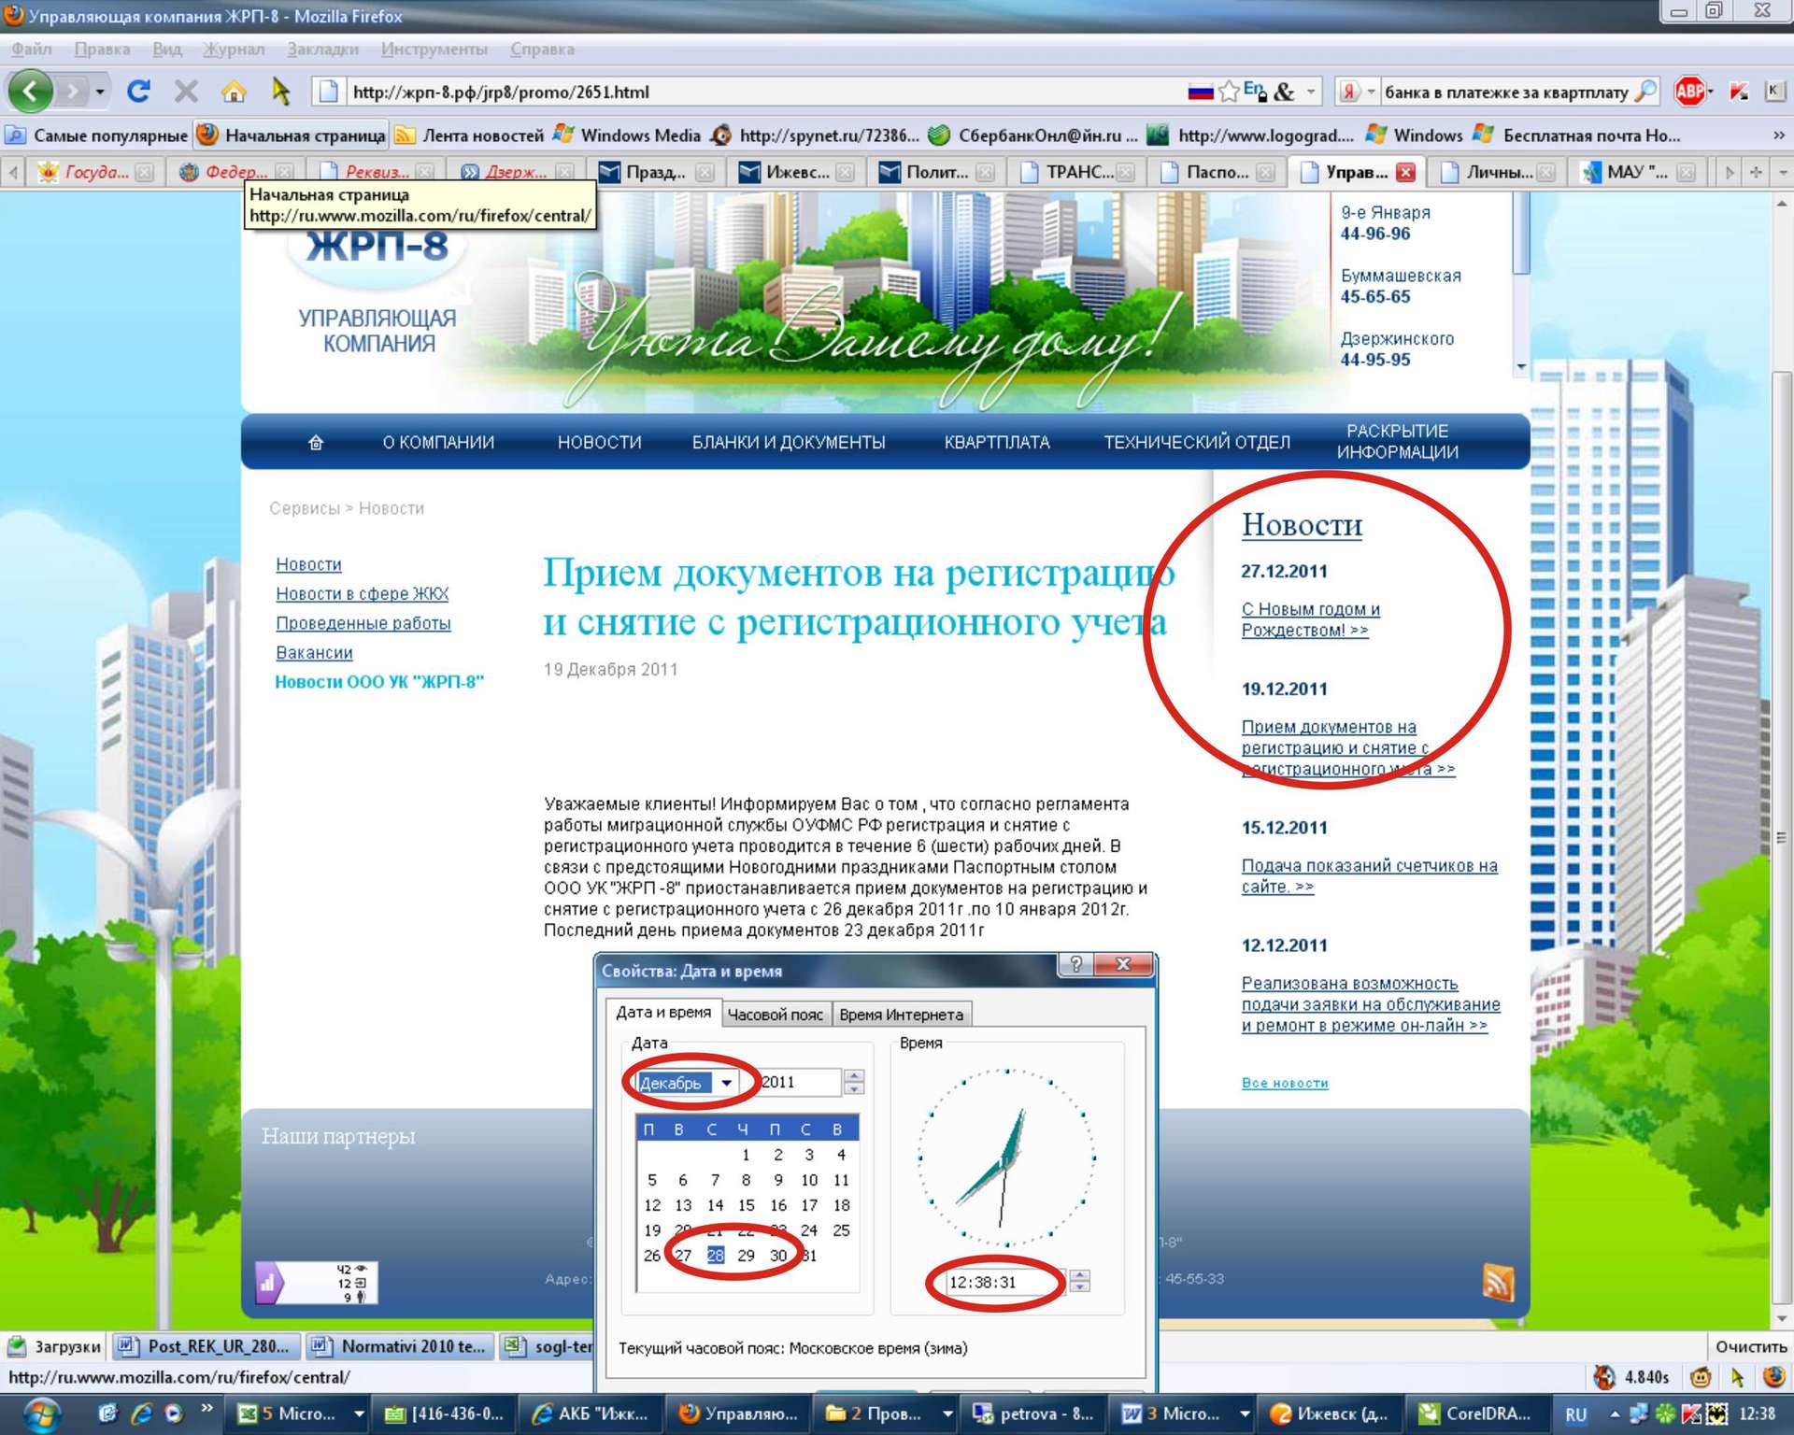Viewport: 1794px width, 1435px height.
Task: Close the active Управ... tab
Action: coord(1405,172)
